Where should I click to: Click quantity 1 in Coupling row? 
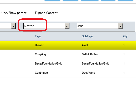(124, 54)
